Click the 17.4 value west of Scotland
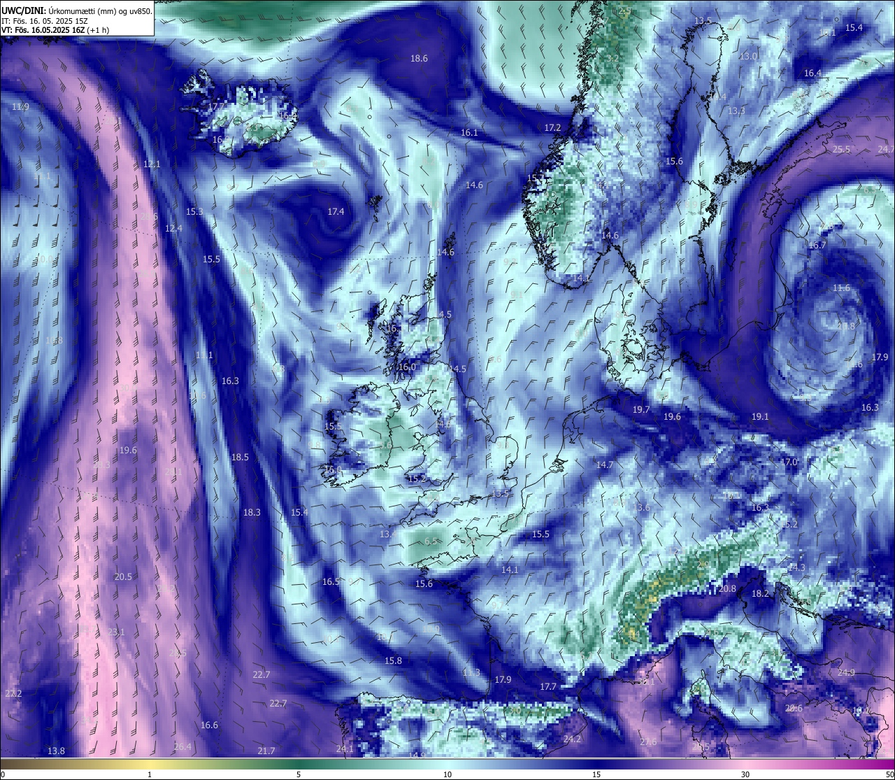 pos(336,211)
